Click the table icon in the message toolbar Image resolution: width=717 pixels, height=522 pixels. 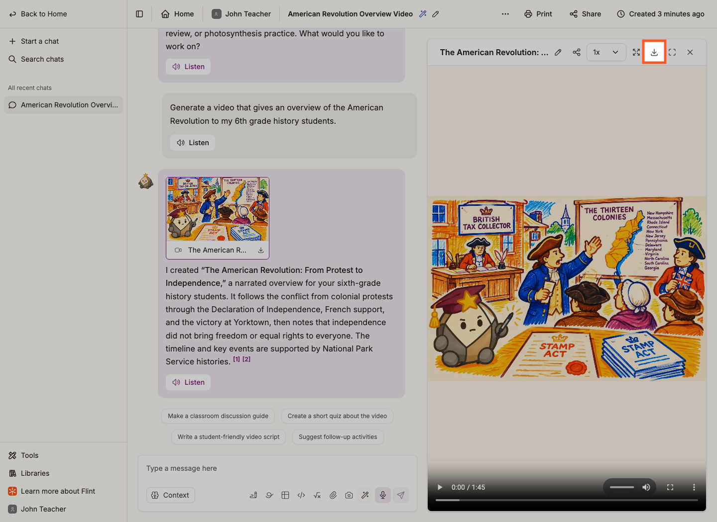tap(285, 495)
